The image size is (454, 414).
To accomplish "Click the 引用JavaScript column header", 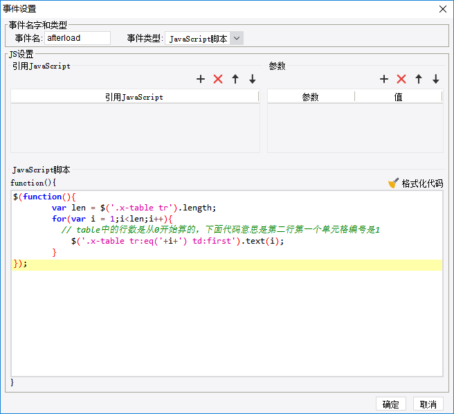I will [134, 97].
